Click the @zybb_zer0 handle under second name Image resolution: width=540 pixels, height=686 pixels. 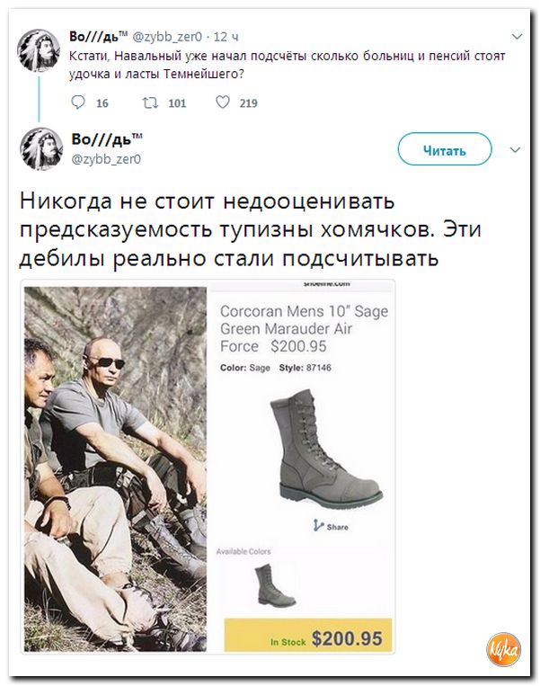(106, 159)
